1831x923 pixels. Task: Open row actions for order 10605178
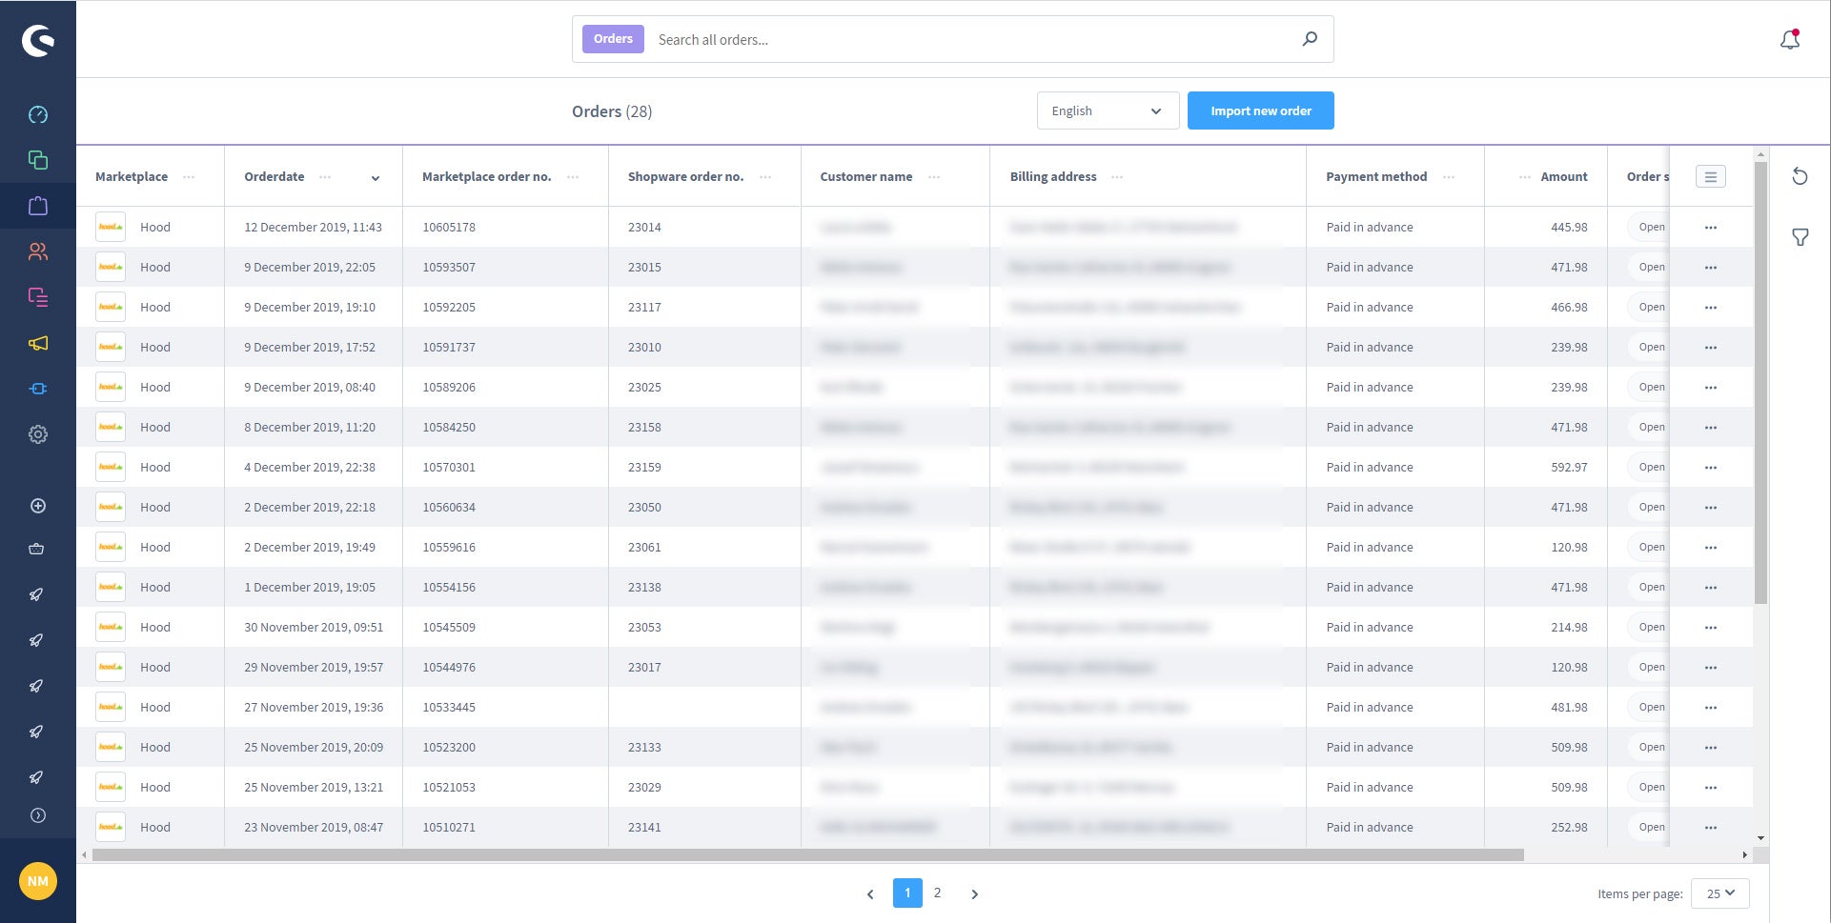tap(1710, 228)
